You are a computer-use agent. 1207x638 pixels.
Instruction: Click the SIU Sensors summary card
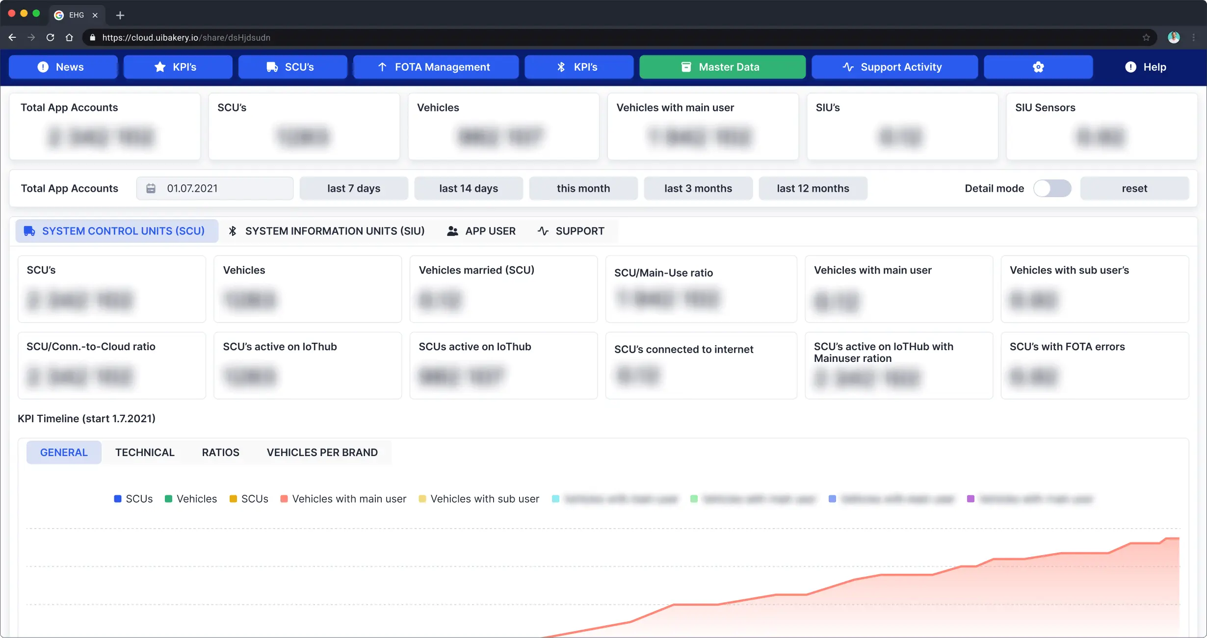coord(1102,127)
